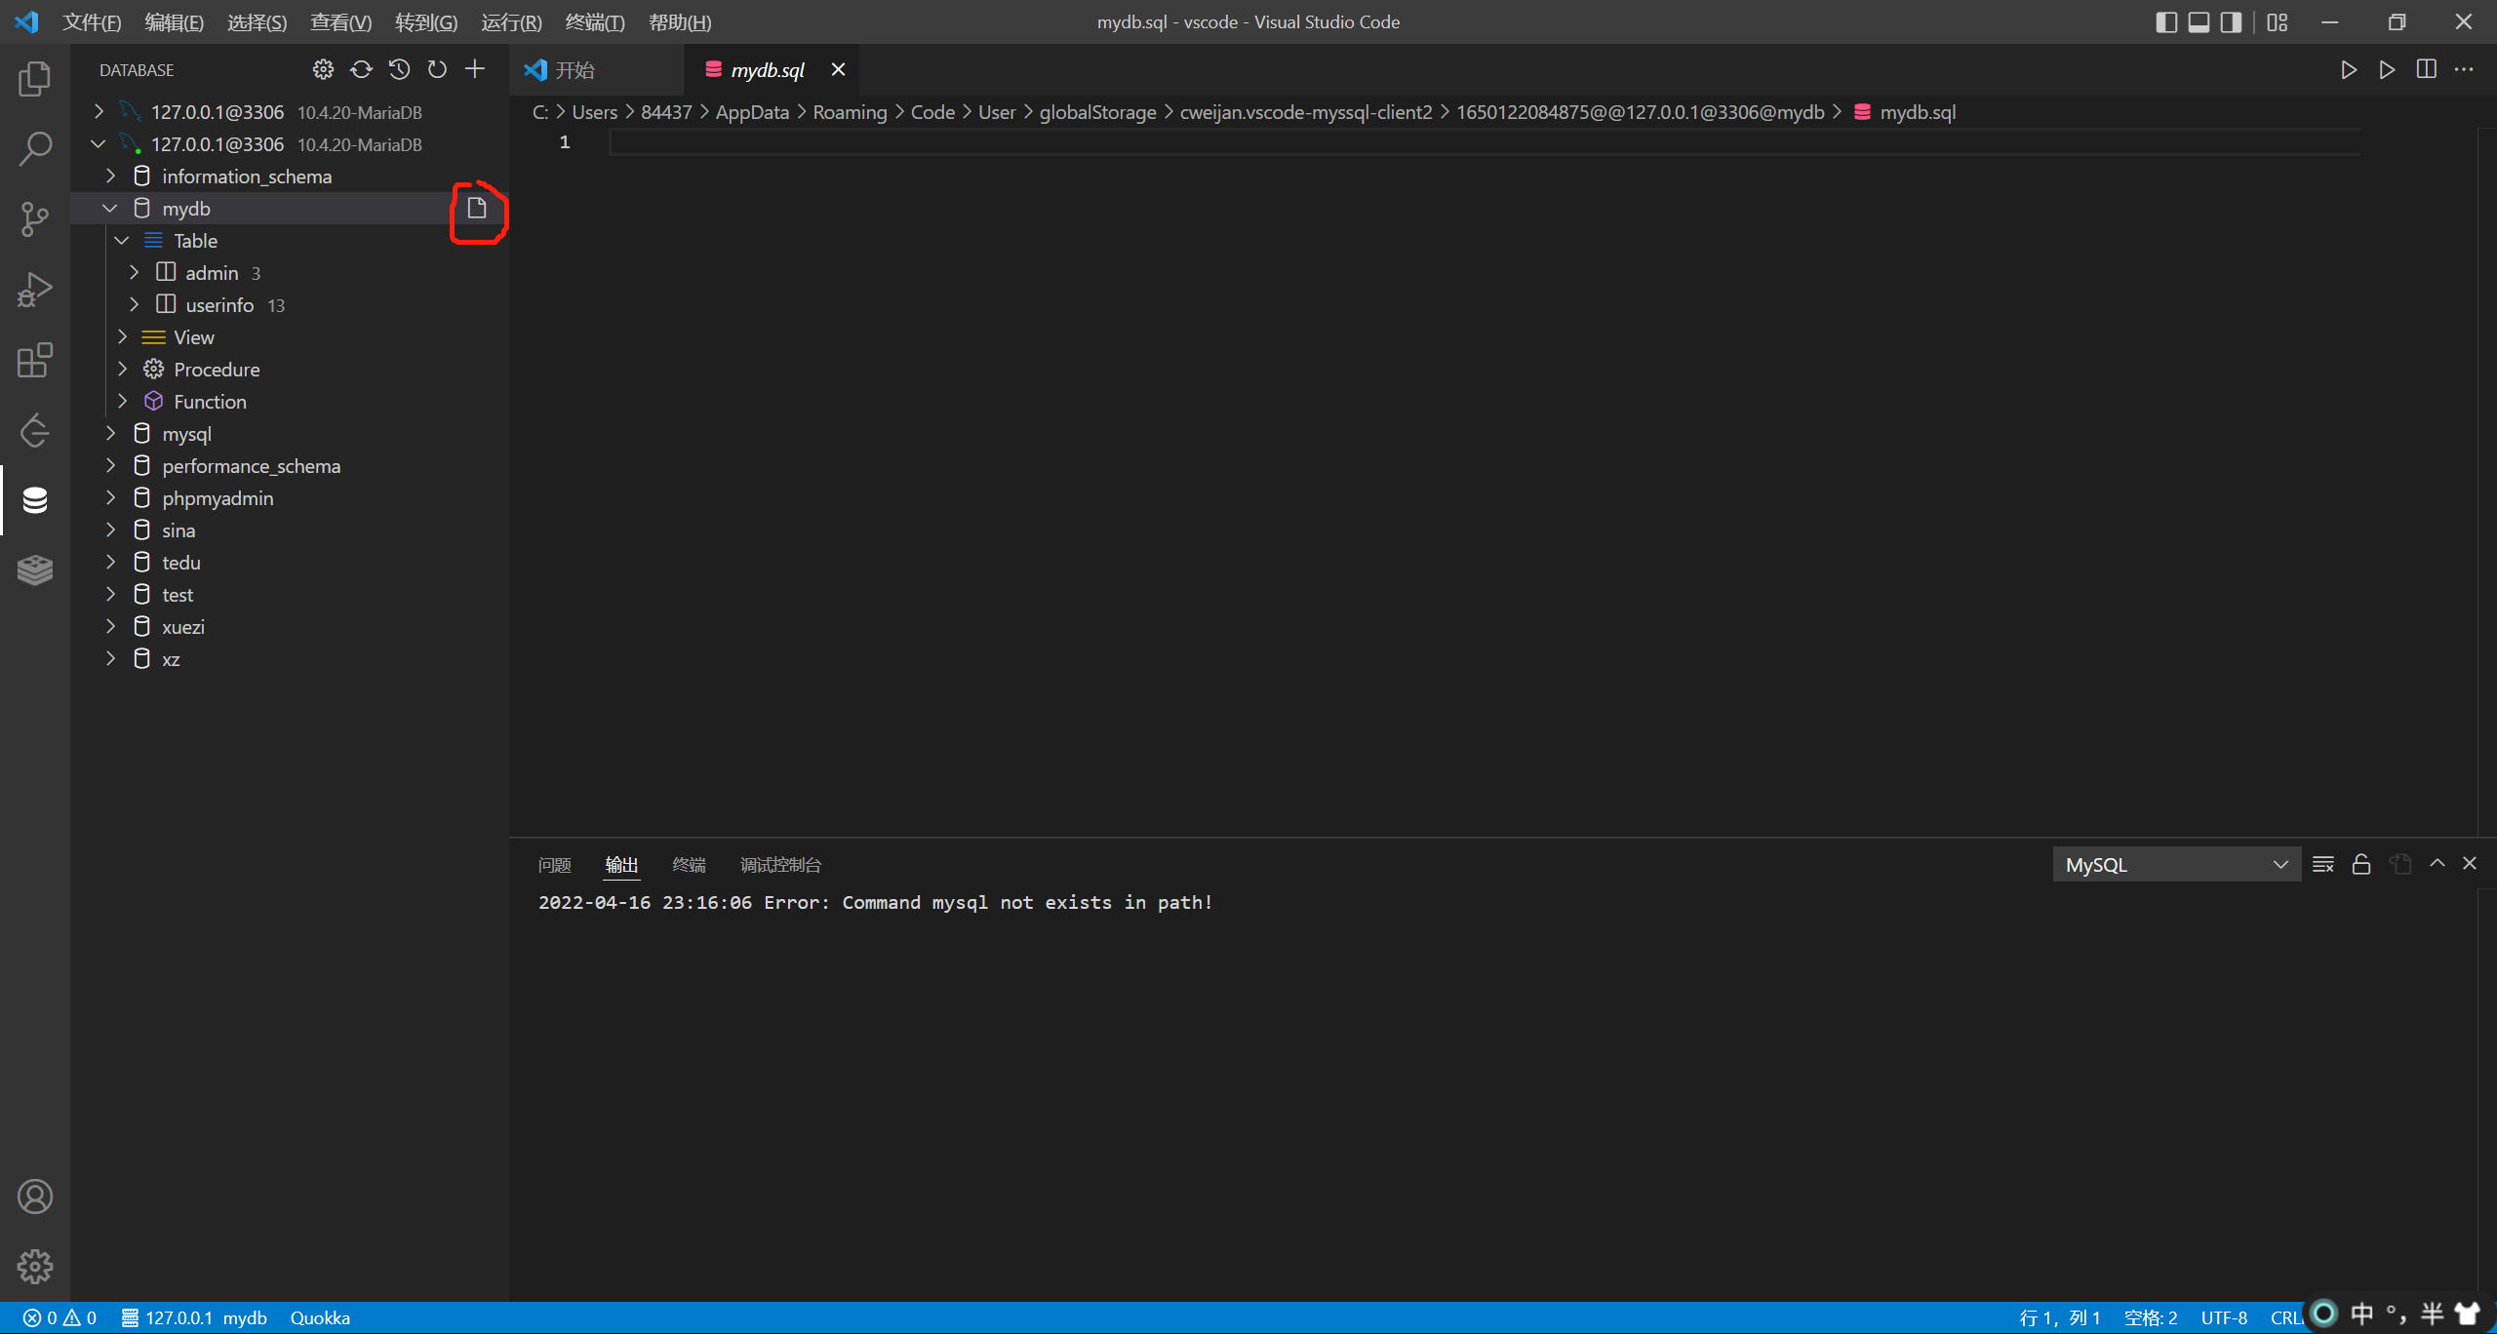2497x1334 pixels.
Task: Click the new query file icon on mydb
Action: click(477, 208)
